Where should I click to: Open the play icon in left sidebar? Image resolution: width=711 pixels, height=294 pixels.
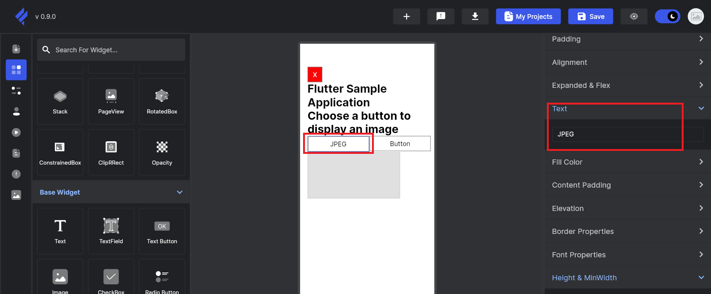pyautogui.click(x=16, y=132)
